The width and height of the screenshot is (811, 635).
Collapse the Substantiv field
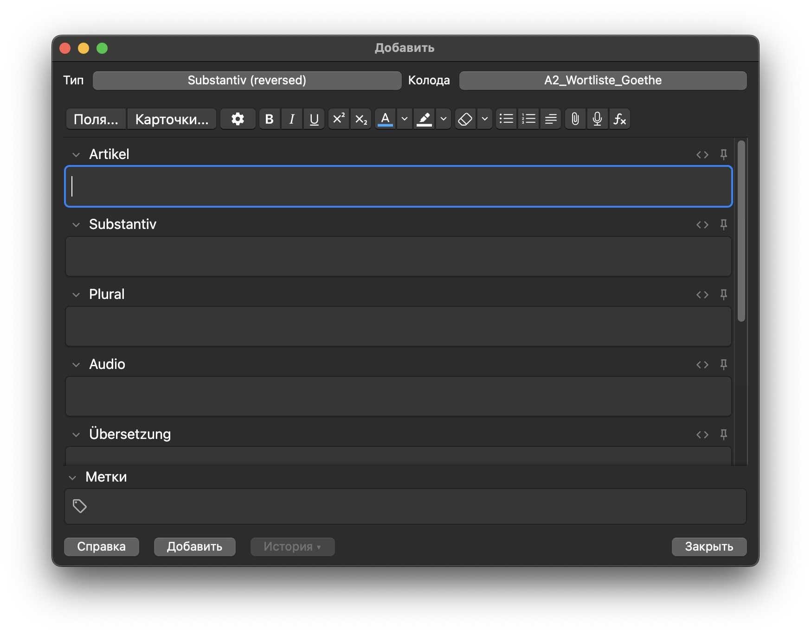pos(76,225)
